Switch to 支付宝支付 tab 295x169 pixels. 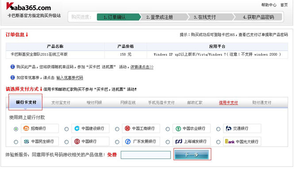pyautogui.click(x=61, y=103)
